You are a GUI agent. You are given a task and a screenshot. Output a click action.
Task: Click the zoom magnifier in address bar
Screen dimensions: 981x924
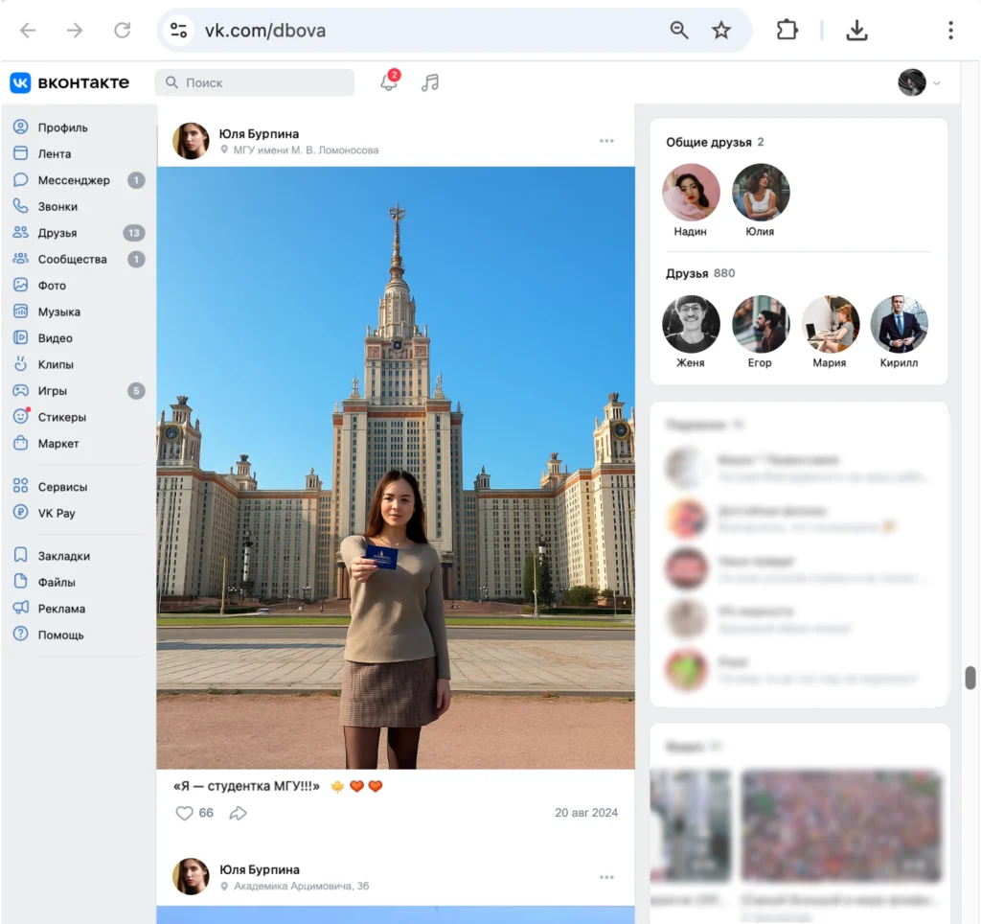679,31
